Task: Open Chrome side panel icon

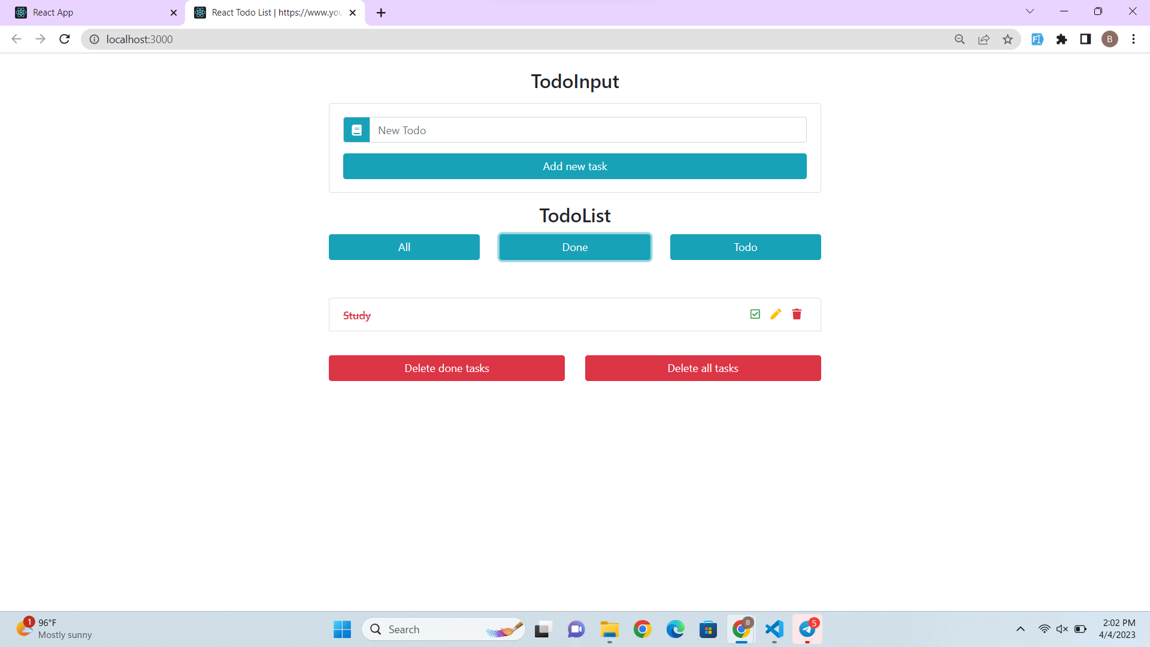Action: click(1085, 40)
